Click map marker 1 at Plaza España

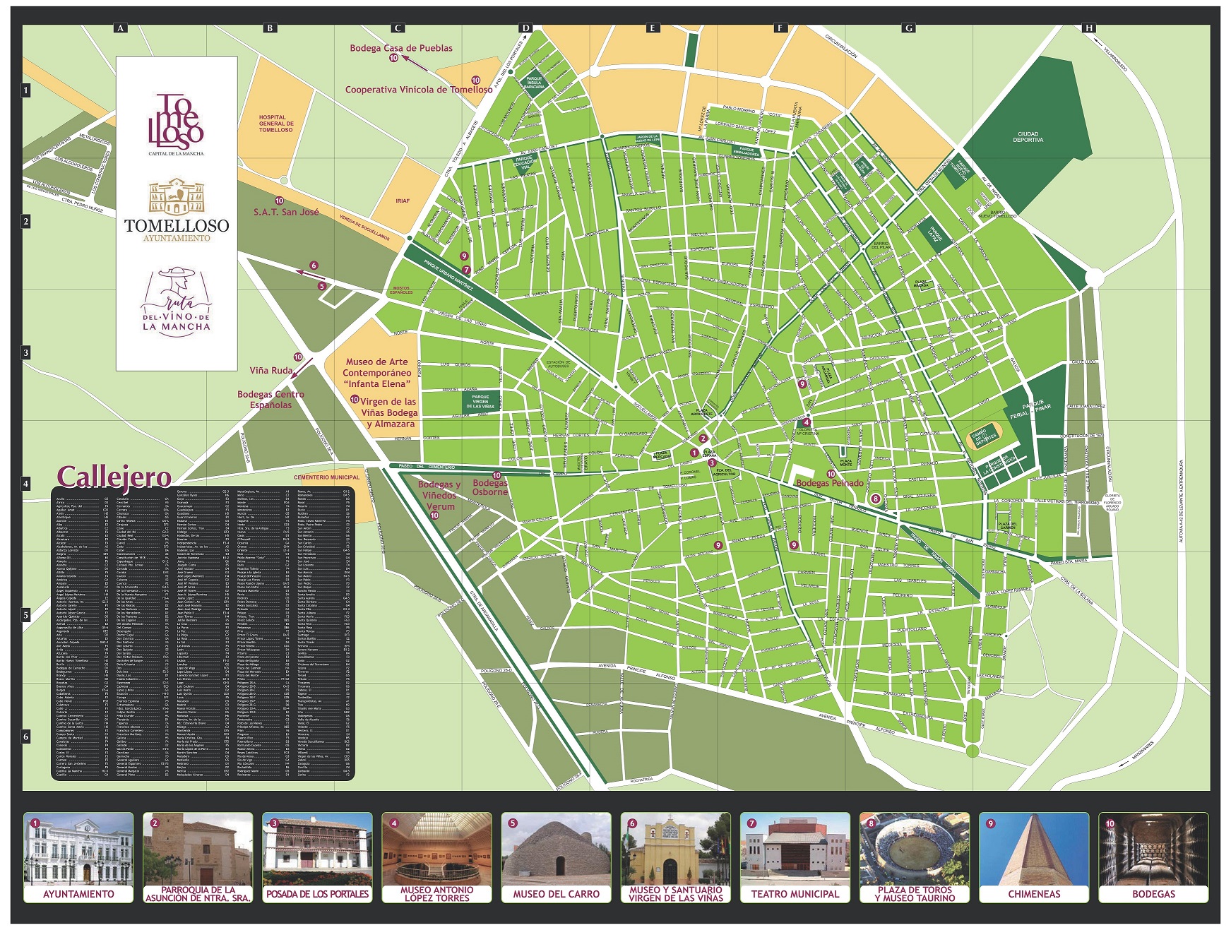click(x=694, y=453)
